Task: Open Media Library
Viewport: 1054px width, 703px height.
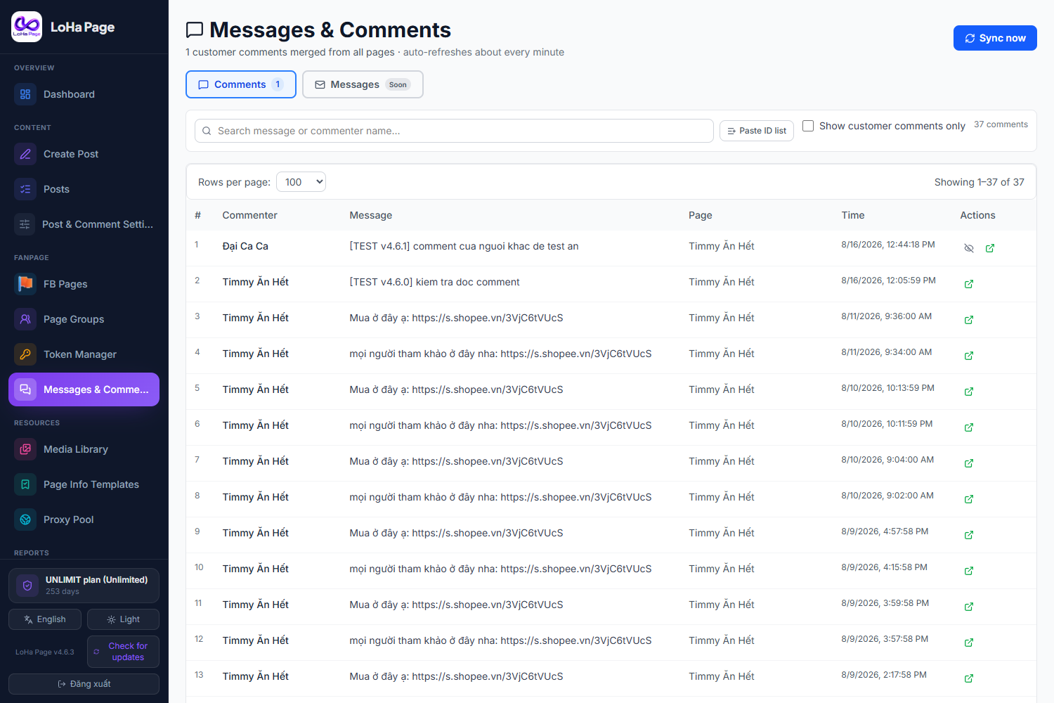Action: (x=84, y=449)
